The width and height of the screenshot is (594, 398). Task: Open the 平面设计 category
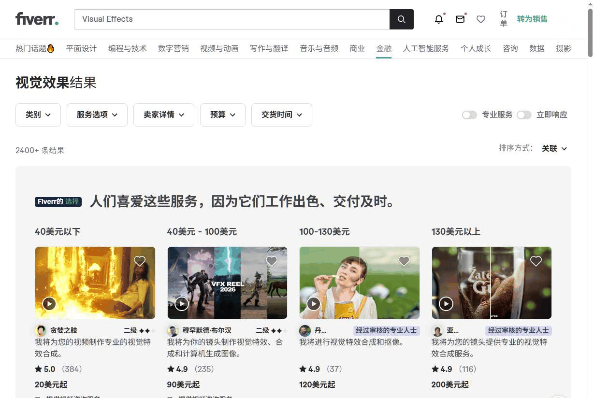tap(81, 48)
